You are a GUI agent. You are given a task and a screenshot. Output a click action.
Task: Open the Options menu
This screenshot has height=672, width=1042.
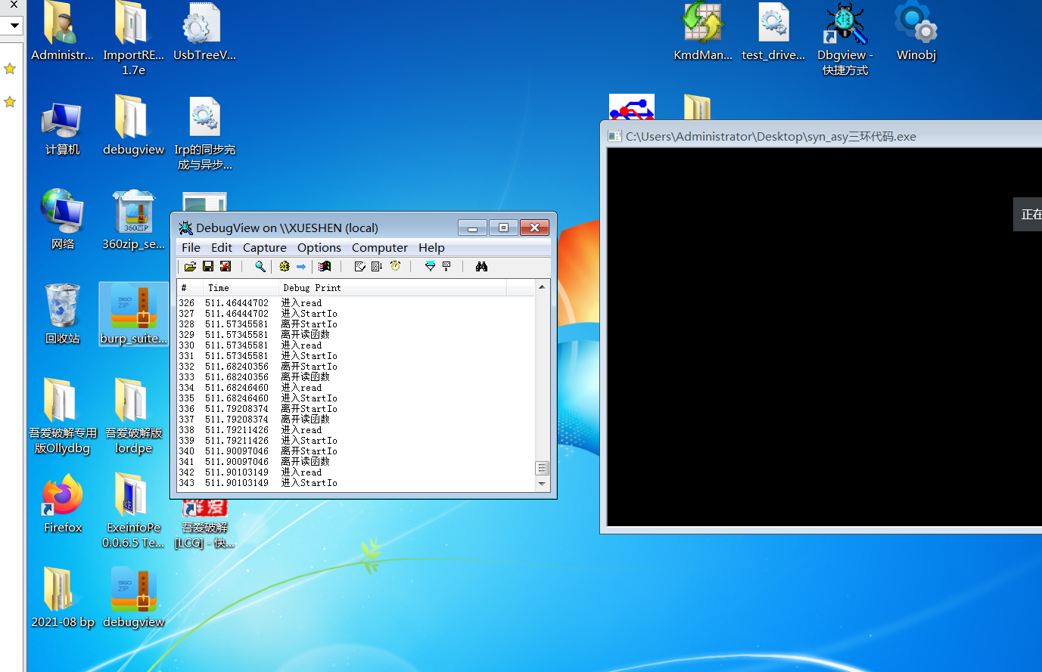319,248
